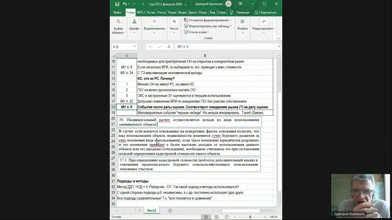
Task: Open the Буфер обмена clipboard group
Action: [118, 27]
